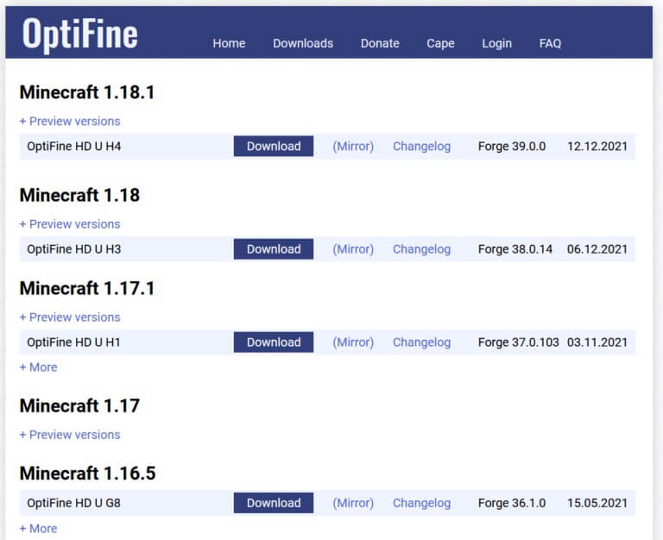The image size is (663, 540).
Task: Click the Minecraft 1.17.1 heading
Action: coord(87,289)
